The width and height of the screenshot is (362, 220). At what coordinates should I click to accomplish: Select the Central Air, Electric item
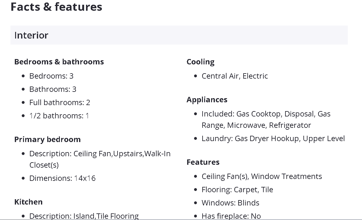235,76
